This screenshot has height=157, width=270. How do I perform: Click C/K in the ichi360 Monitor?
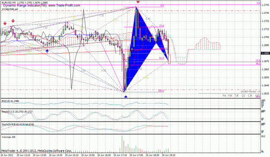[x=250, y=95]
